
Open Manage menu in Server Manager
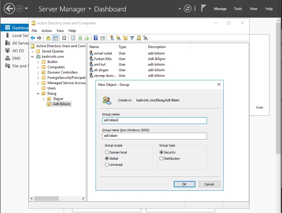[220, 8]
